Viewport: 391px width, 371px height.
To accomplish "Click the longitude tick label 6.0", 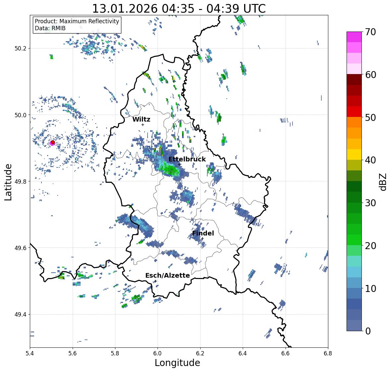I will [x=158, y=353].
